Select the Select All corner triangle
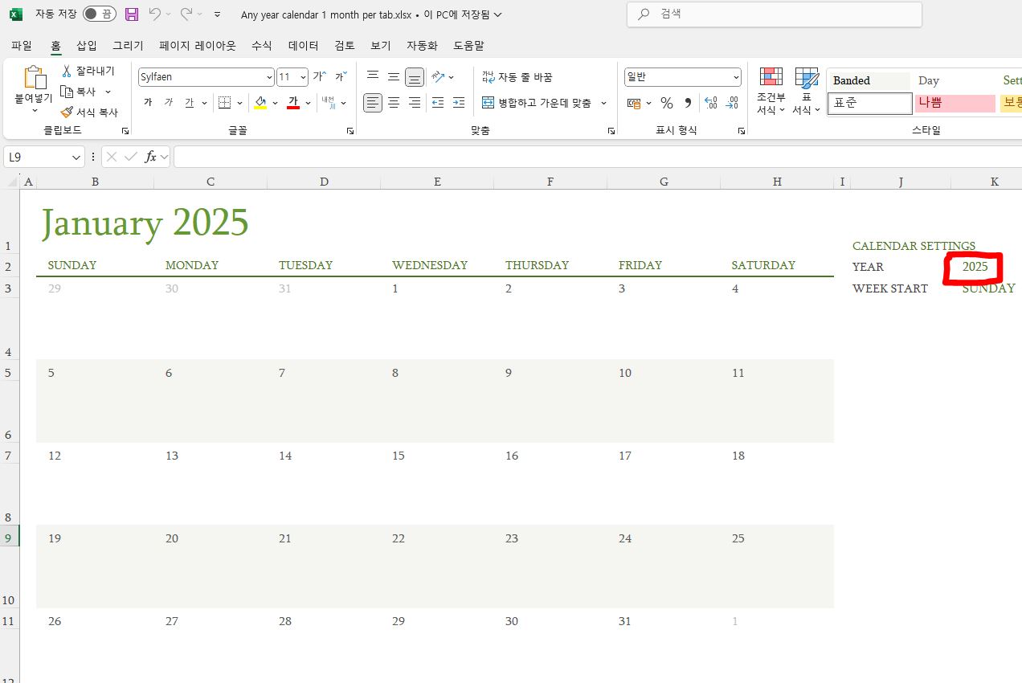This screenshot has height=683, width=1022. coord(11,182)
